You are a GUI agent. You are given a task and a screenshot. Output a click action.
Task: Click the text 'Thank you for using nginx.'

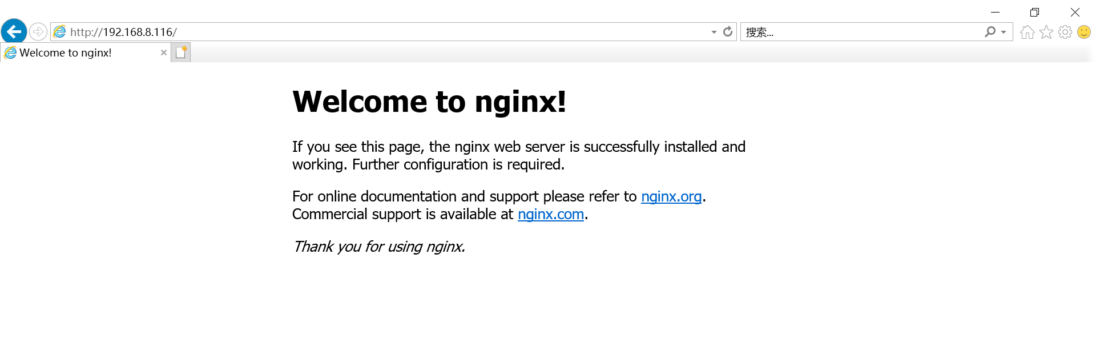tap(379, 247)
